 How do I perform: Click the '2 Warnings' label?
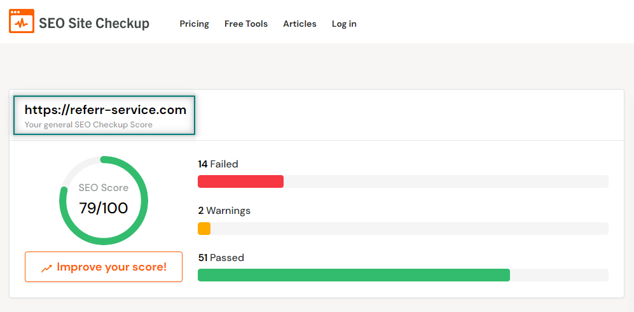224,211
